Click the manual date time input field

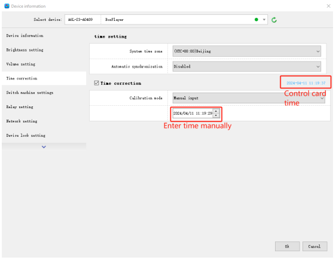(193, 114)
